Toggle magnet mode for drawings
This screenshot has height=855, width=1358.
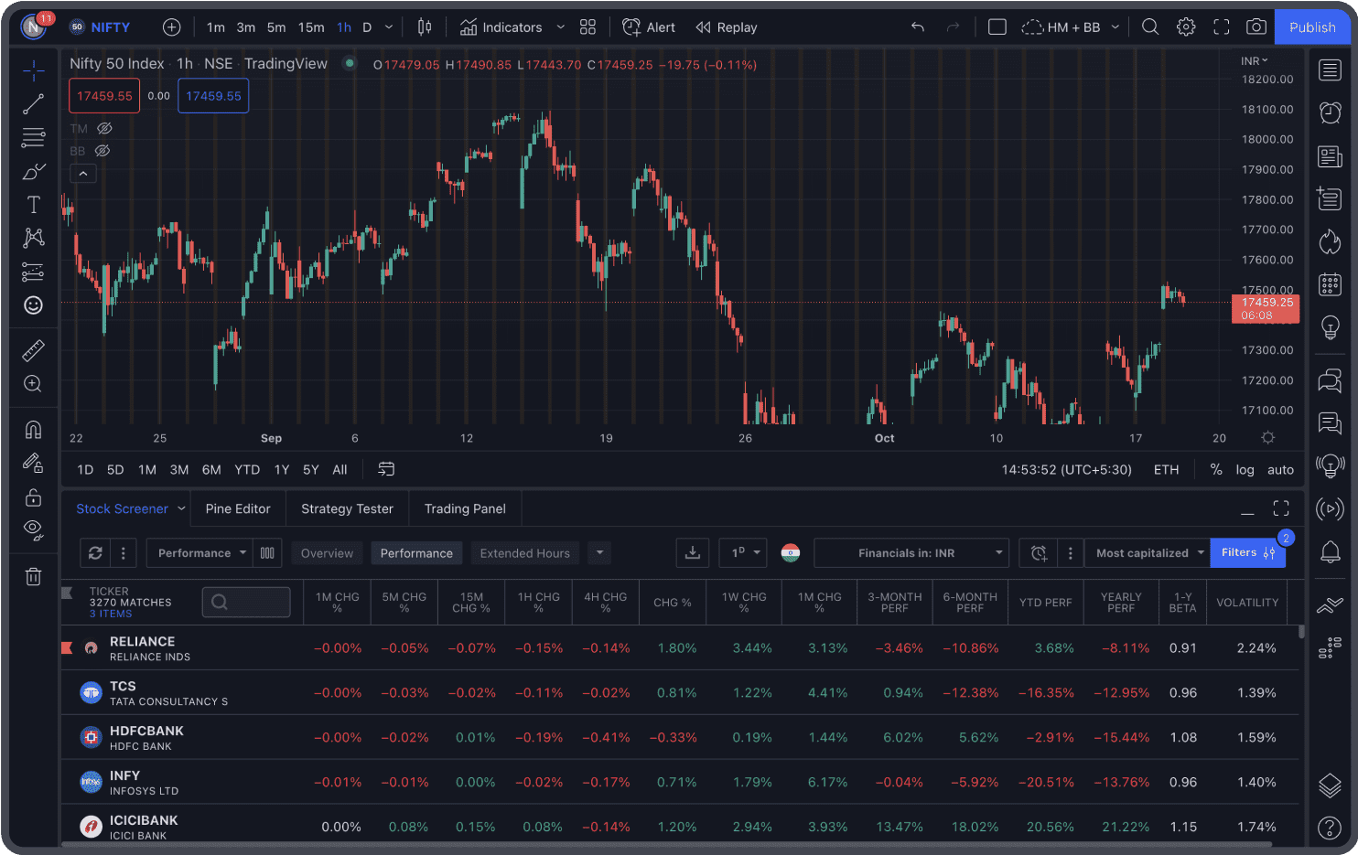click(x=33, y=430)
